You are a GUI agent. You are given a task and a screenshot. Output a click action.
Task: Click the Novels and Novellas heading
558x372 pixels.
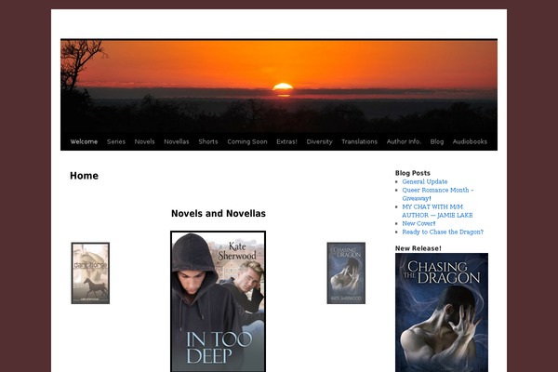pos(219,213)
